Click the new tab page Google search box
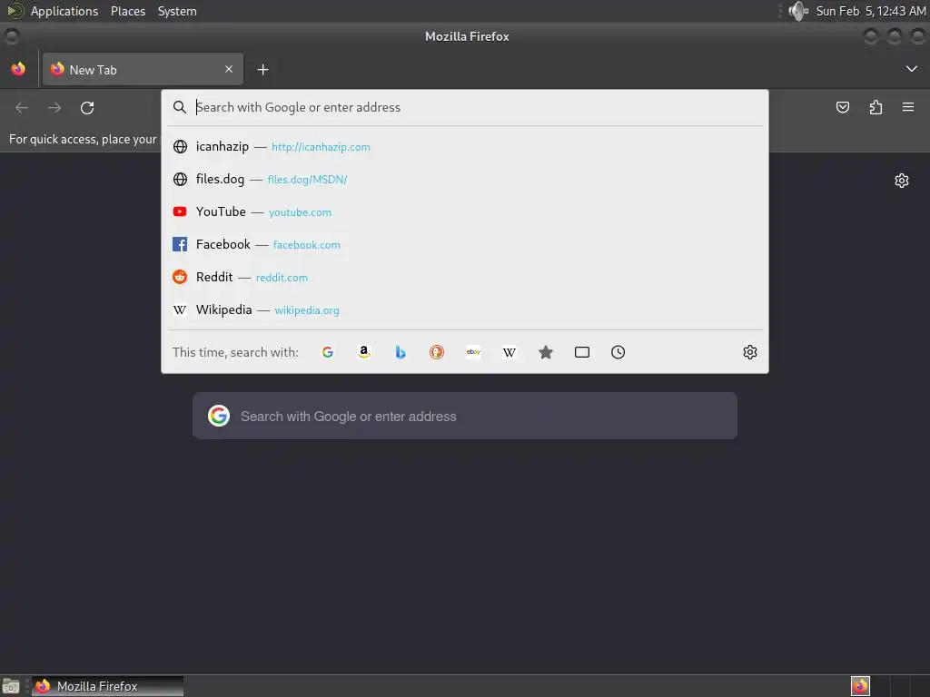Viewport: 930px width, 697px height. (x=465, y=416)
